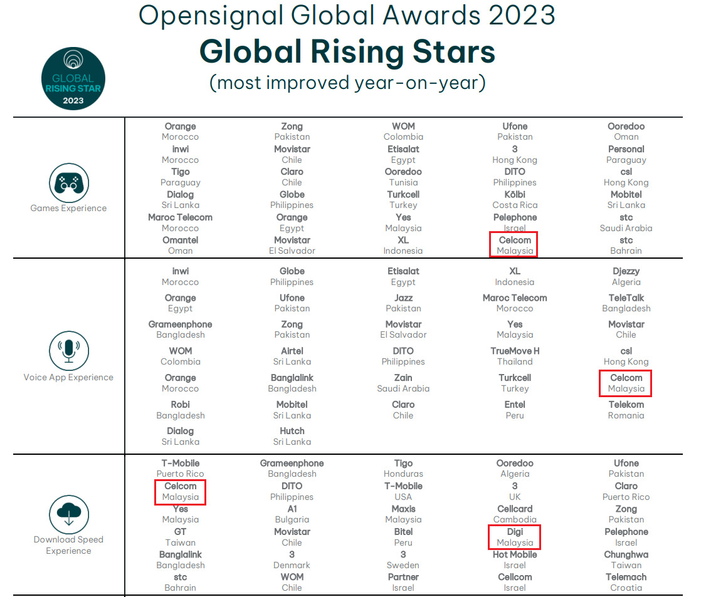This screenshot has height=597, width=701.
Task: Click the Global Rising Star 2023 badge
Action: click(73, 78)
